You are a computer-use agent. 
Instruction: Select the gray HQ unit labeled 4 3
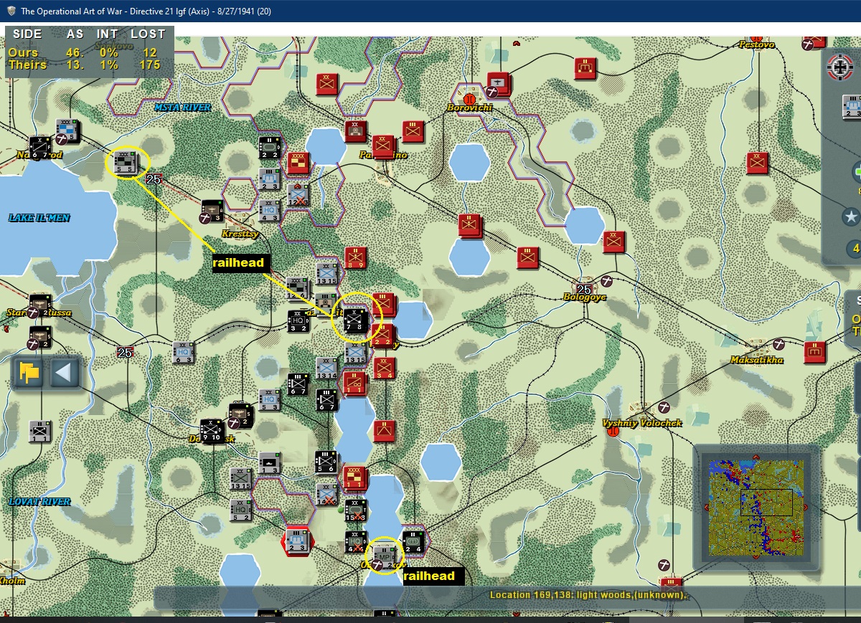270,210
